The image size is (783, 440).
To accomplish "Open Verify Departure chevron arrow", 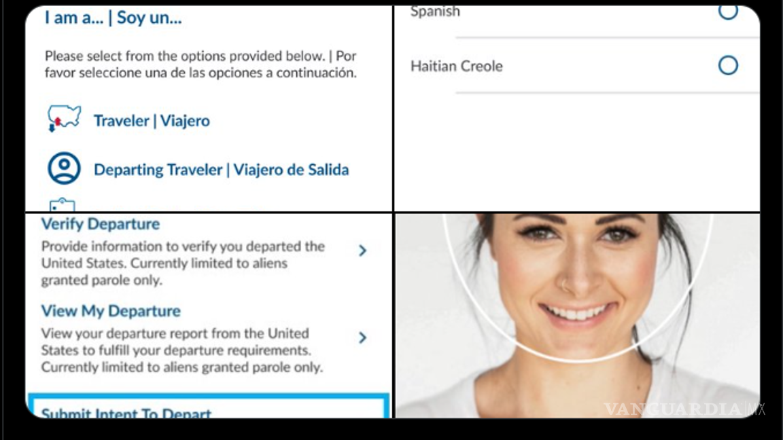I will [x=362, y=251].
